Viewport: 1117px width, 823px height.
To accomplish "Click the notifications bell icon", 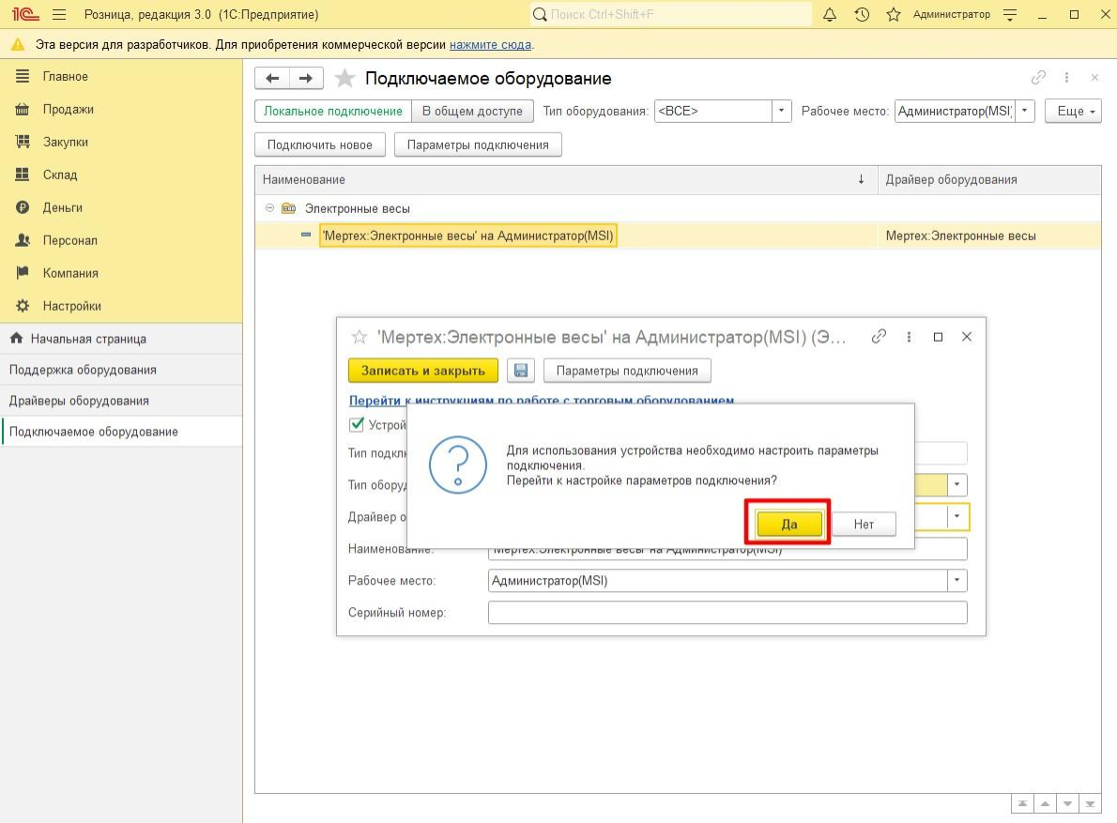I will point(830,15).
